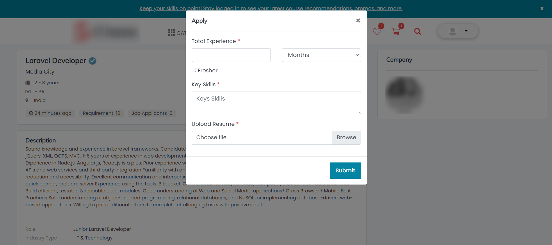Click the verified badge next to Laravel Developer
Viewport: 552px width, 245px height.
tap(92, 61)
